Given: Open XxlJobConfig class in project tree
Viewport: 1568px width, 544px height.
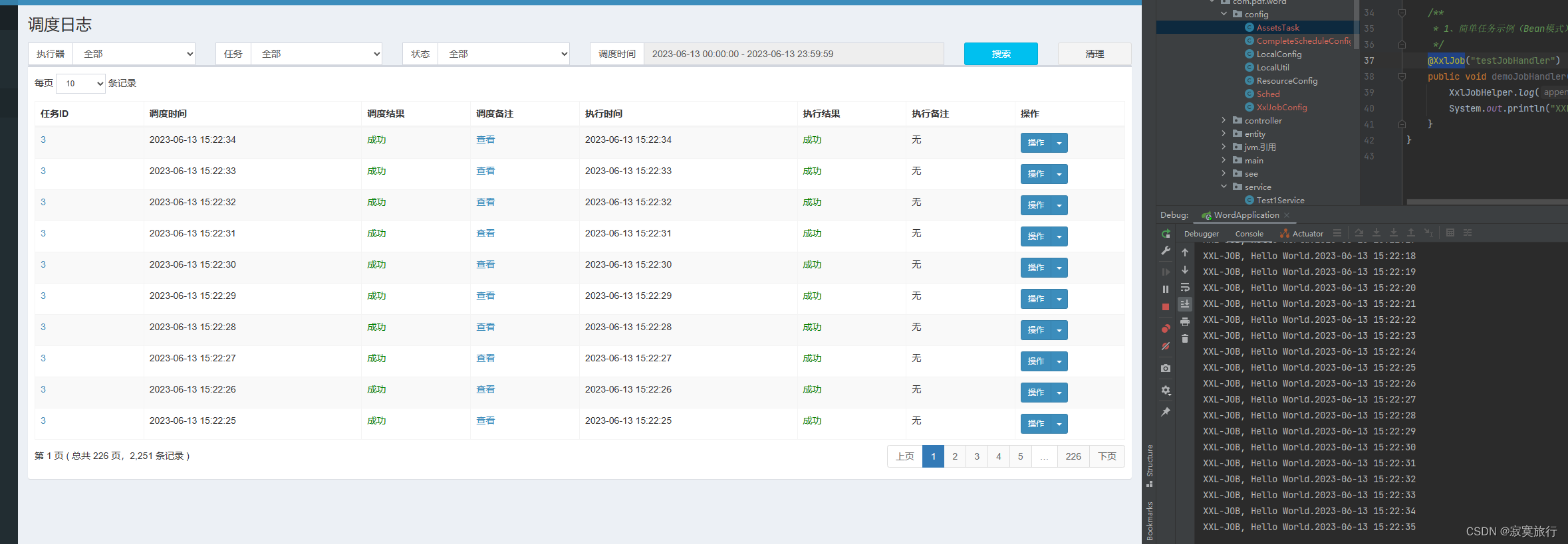Looking at the screenshot, I should pyautogui.click(x=1281, y=107).
